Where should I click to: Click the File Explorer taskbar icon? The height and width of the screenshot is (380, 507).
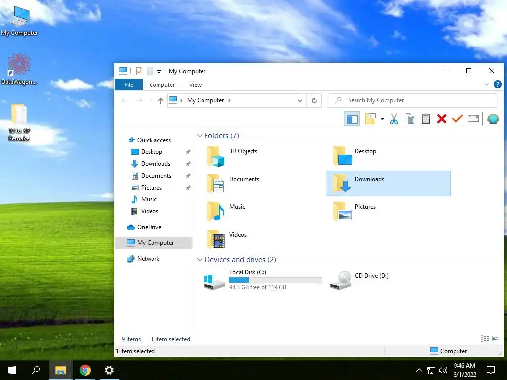pyautogui.click(x=60, y=370)
